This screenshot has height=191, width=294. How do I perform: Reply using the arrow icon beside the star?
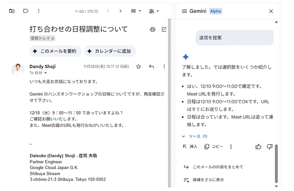click(x=151, y=67)
